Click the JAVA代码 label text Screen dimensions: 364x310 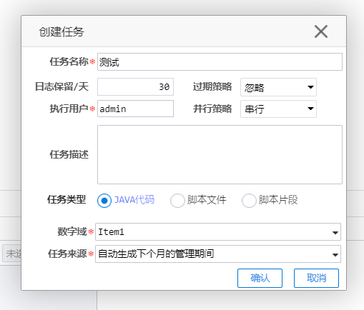click(134, 200)
